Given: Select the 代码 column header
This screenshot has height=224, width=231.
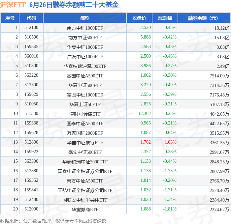Looking at the screenshot, I should click(31, 18).
